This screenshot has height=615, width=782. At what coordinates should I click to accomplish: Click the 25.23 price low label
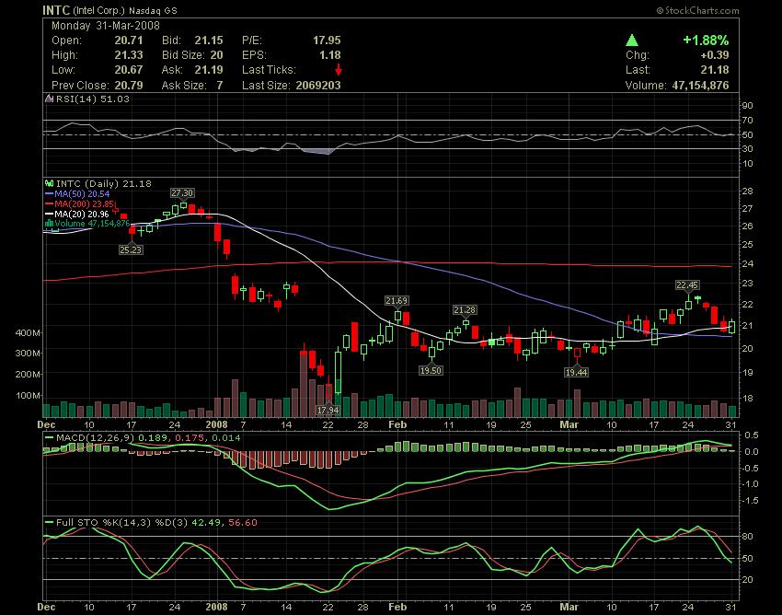tap(131, 249)
